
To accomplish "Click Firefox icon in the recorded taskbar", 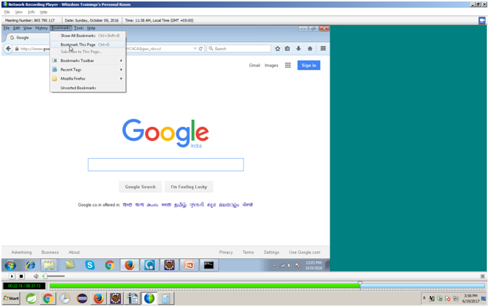I will tap(129, 265).
